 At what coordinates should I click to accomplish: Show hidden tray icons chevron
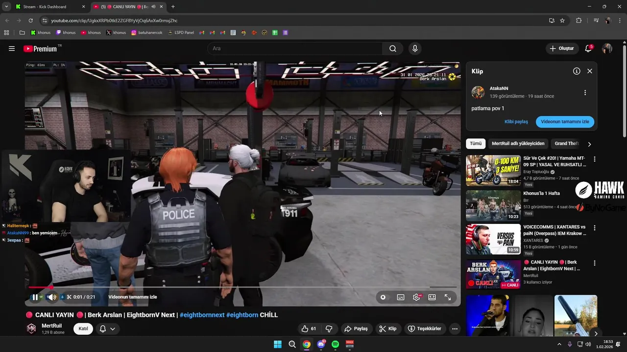pos(559,344)
